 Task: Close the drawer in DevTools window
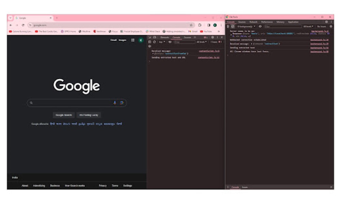point(331,187)
